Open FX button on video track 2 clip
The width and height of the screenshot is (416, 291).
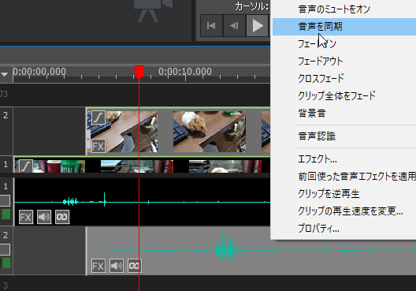point(98,146)
